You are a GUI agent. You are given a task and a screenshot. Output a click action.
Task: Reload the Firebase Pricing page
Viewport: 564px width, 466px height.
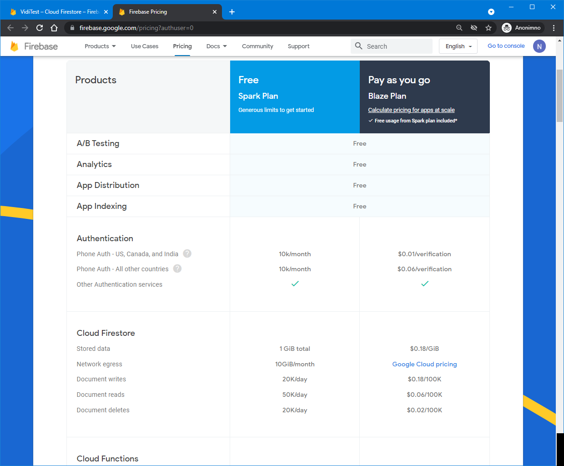click(40, 28)
